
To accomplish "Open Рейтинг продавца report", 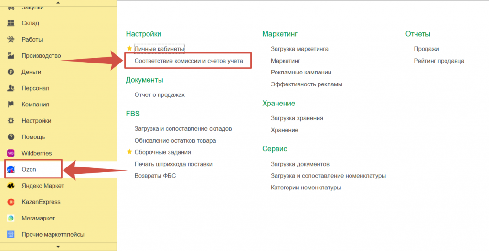I will coord(439,61).
